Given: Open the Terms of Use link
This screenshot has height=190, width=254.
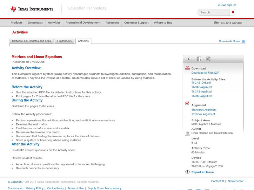Looking at the screenshot, I should 76,188.
